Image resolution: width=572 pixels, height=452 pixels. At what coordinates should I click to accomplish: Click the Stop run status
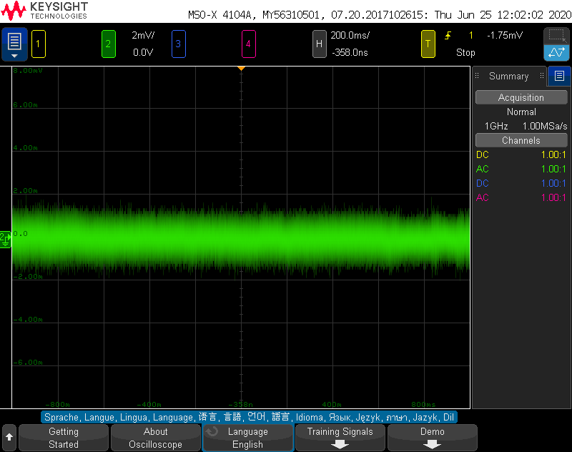(x=465, y=52)
